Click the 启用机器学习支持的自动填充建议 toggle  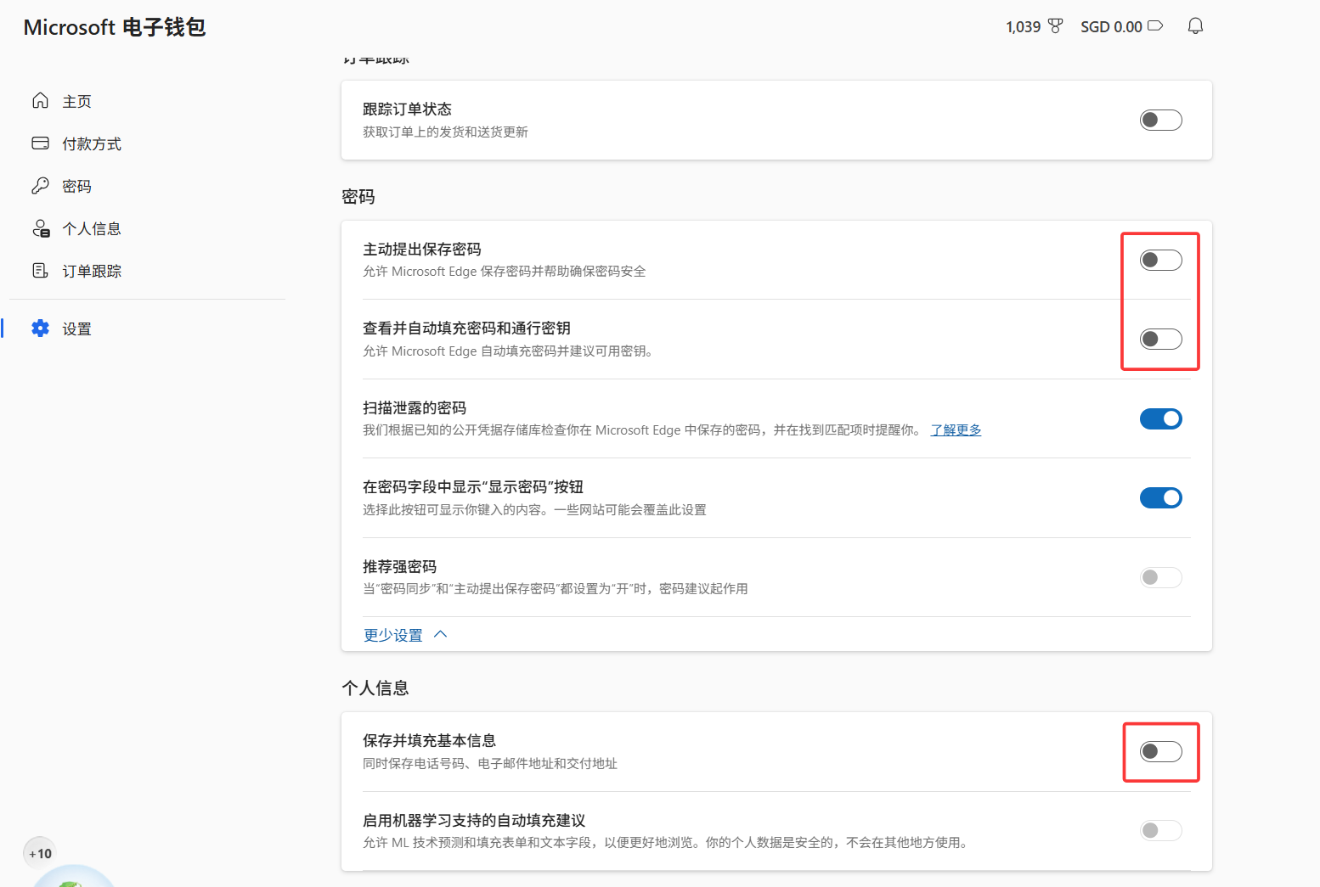point(1160,830)
